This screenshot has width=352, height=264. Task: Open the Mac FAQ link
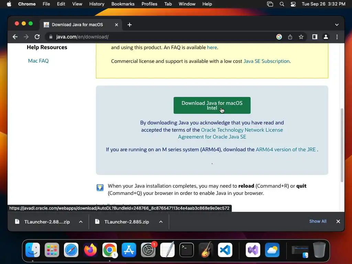[38, 61]
